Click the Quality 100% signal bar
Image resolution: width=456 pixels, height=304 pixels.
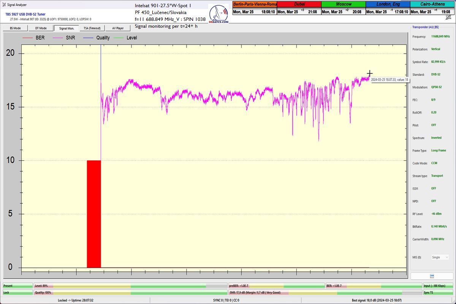click(x=131, y=293)
